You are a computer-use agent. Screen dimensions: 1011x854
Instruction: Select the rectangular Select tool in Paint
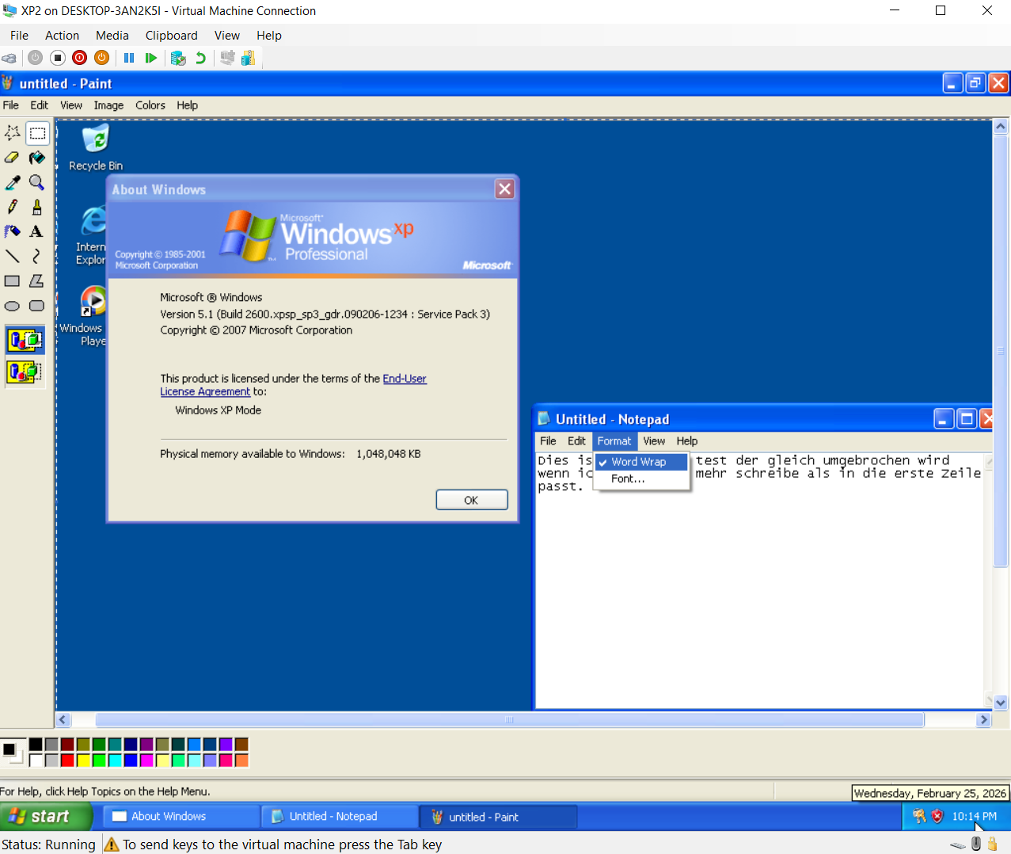(x=37, y=133)
